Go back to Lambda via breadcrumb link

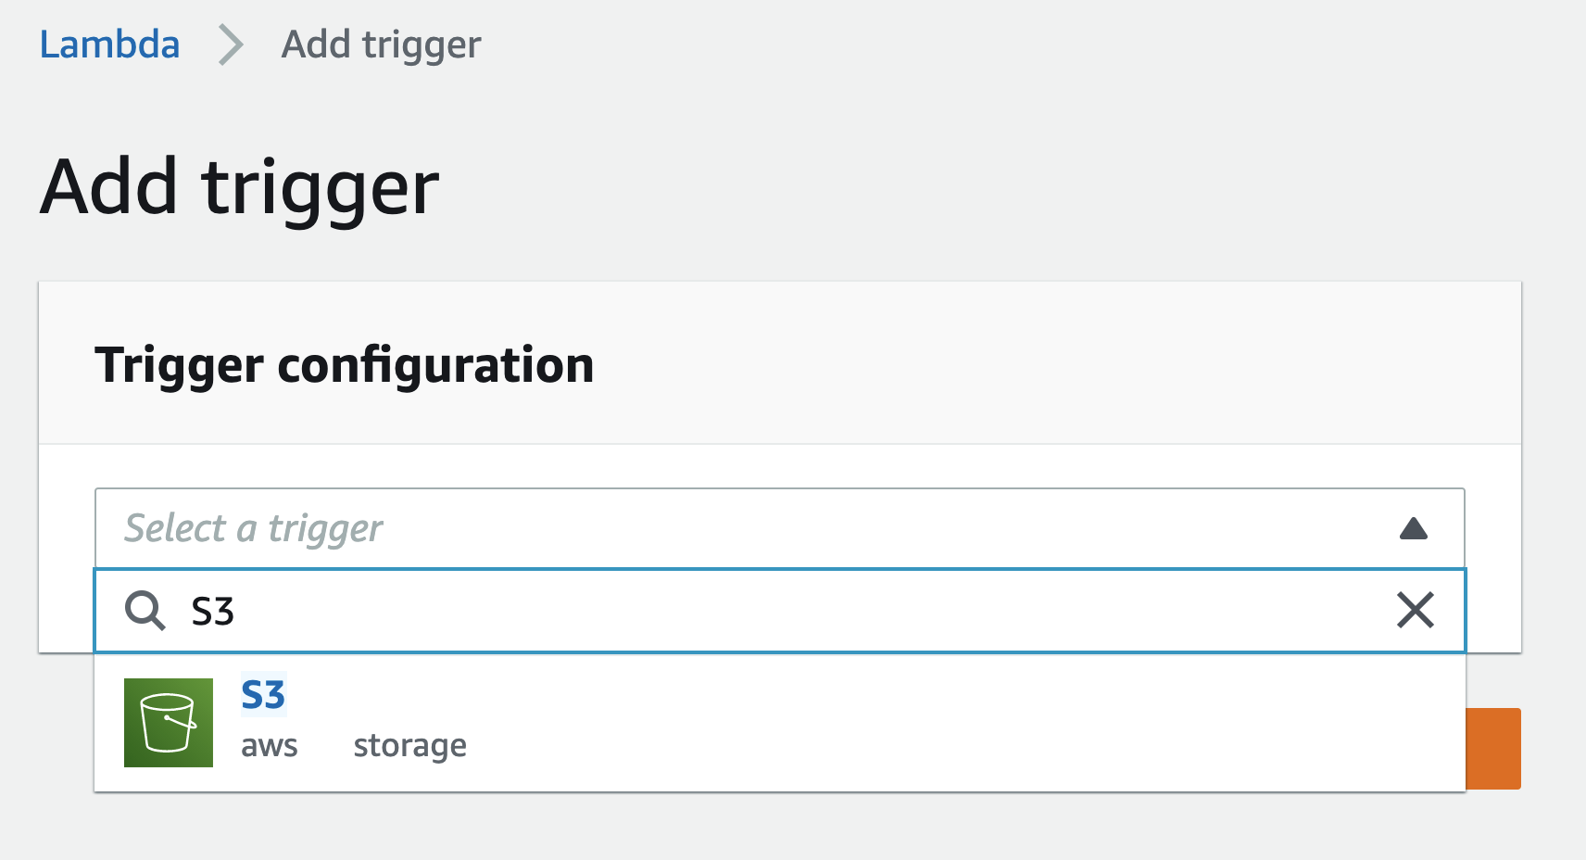[x=109, y=44]
